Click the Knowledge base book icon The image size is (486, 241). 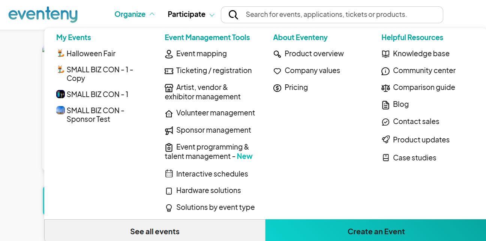tap(385, 54)
